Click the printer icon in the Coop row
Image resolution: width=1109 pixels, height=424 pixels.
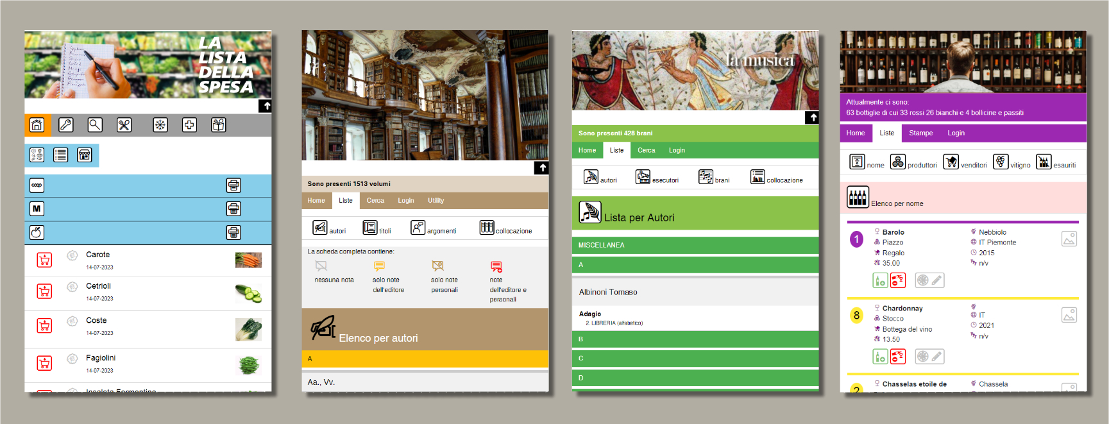pyautogui.click(x=233, y=185)
